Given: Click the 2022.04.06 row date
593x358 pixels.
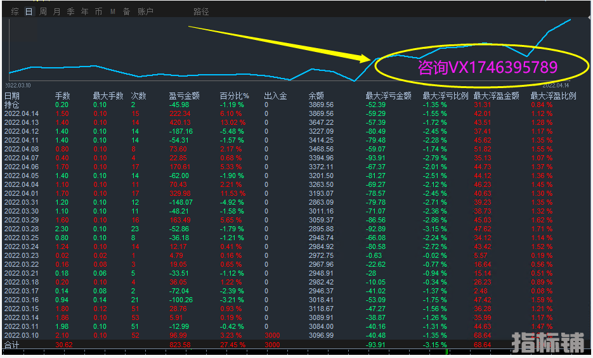Looking at the screenshot, I should pyautogui.click(x=21, y=167).
